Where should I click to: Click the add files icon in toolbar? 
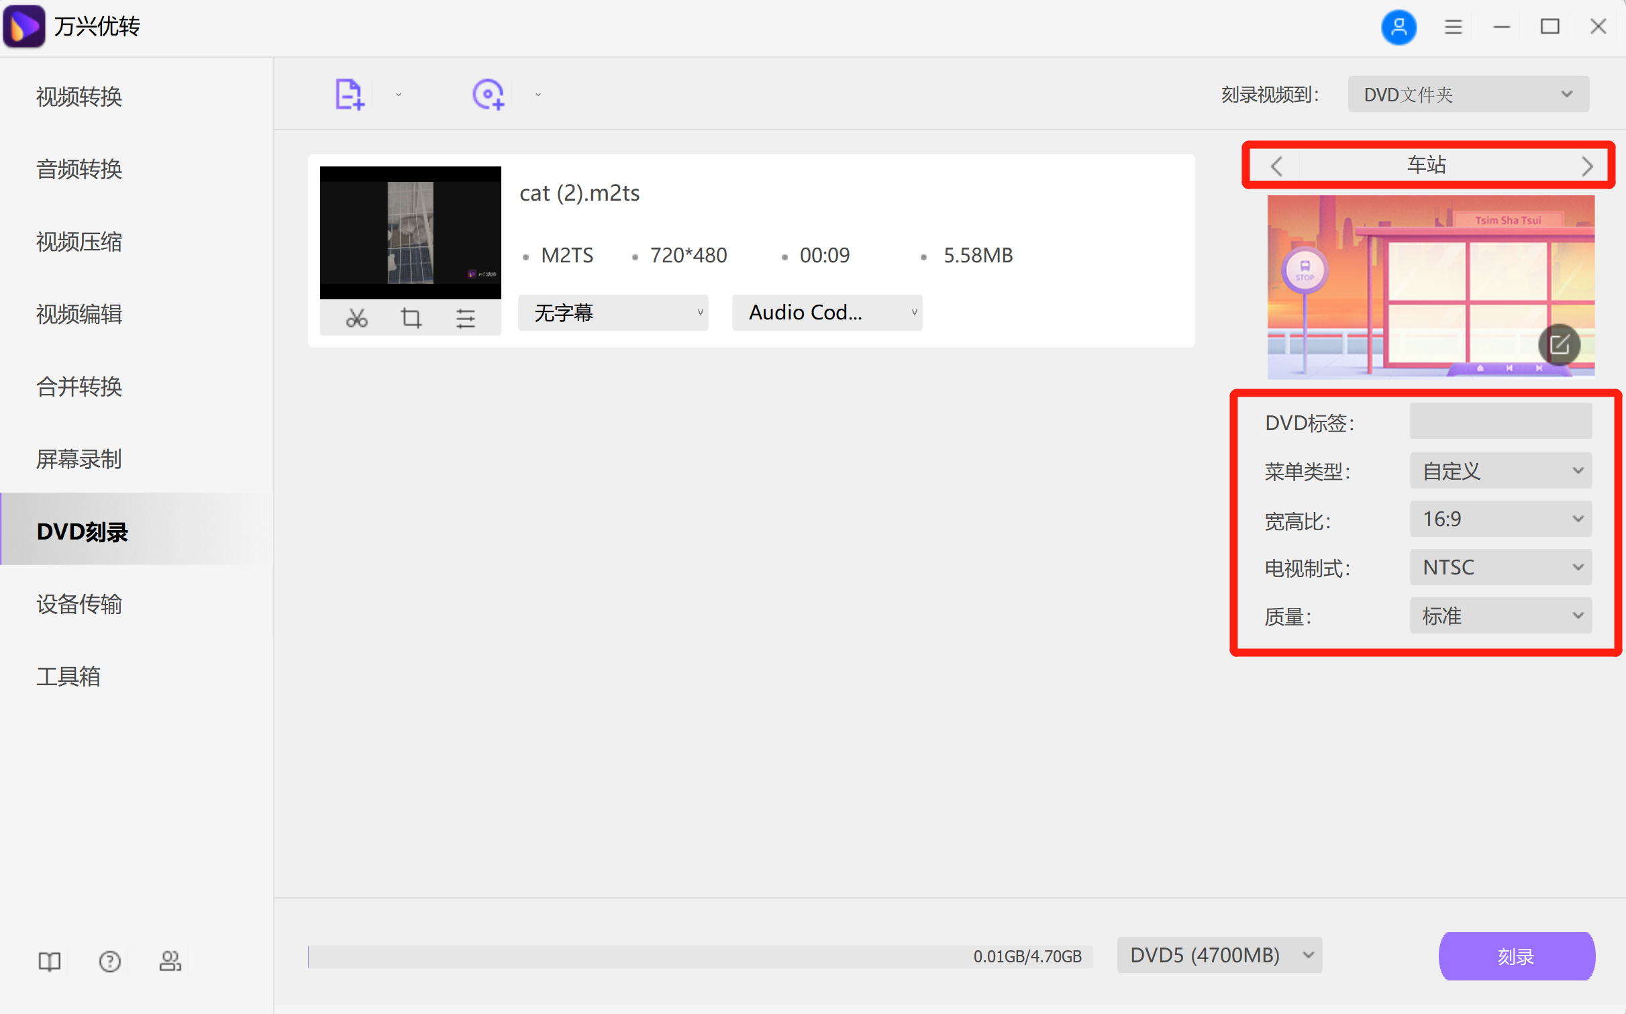pos(350,93)
